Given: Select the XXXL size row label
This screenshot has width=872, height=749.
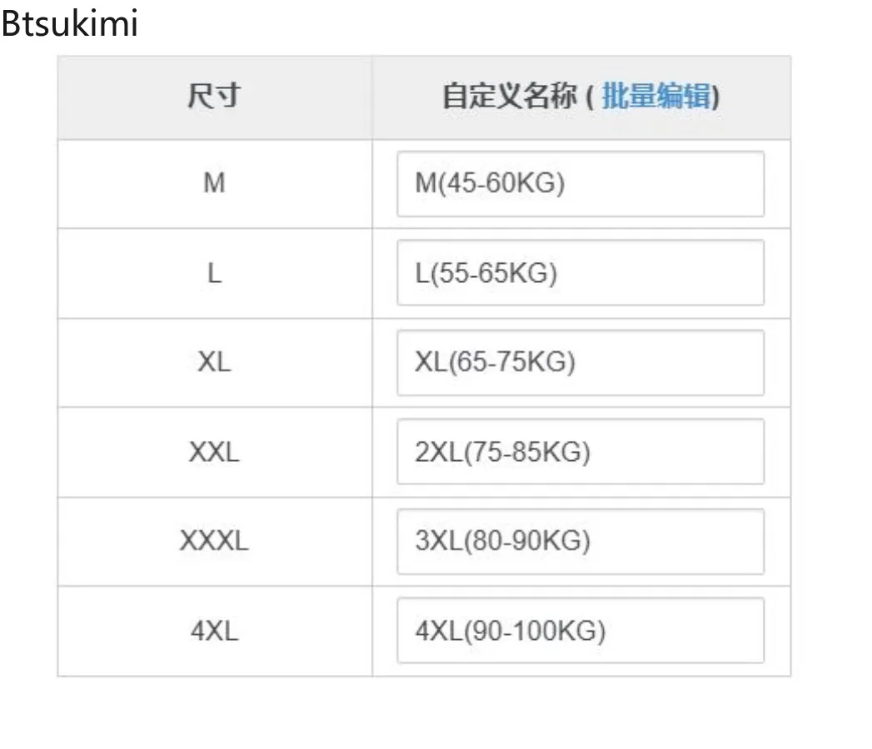Looking at the screenshot, I should coord(214,541).
